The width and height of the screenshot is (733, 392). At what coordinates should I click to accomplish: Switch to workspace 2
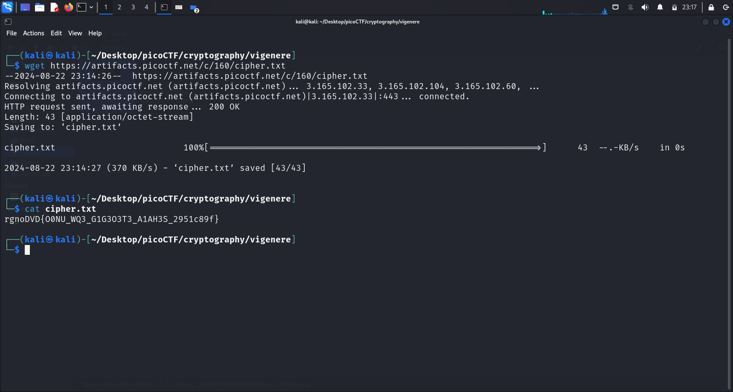coord(119,7)
